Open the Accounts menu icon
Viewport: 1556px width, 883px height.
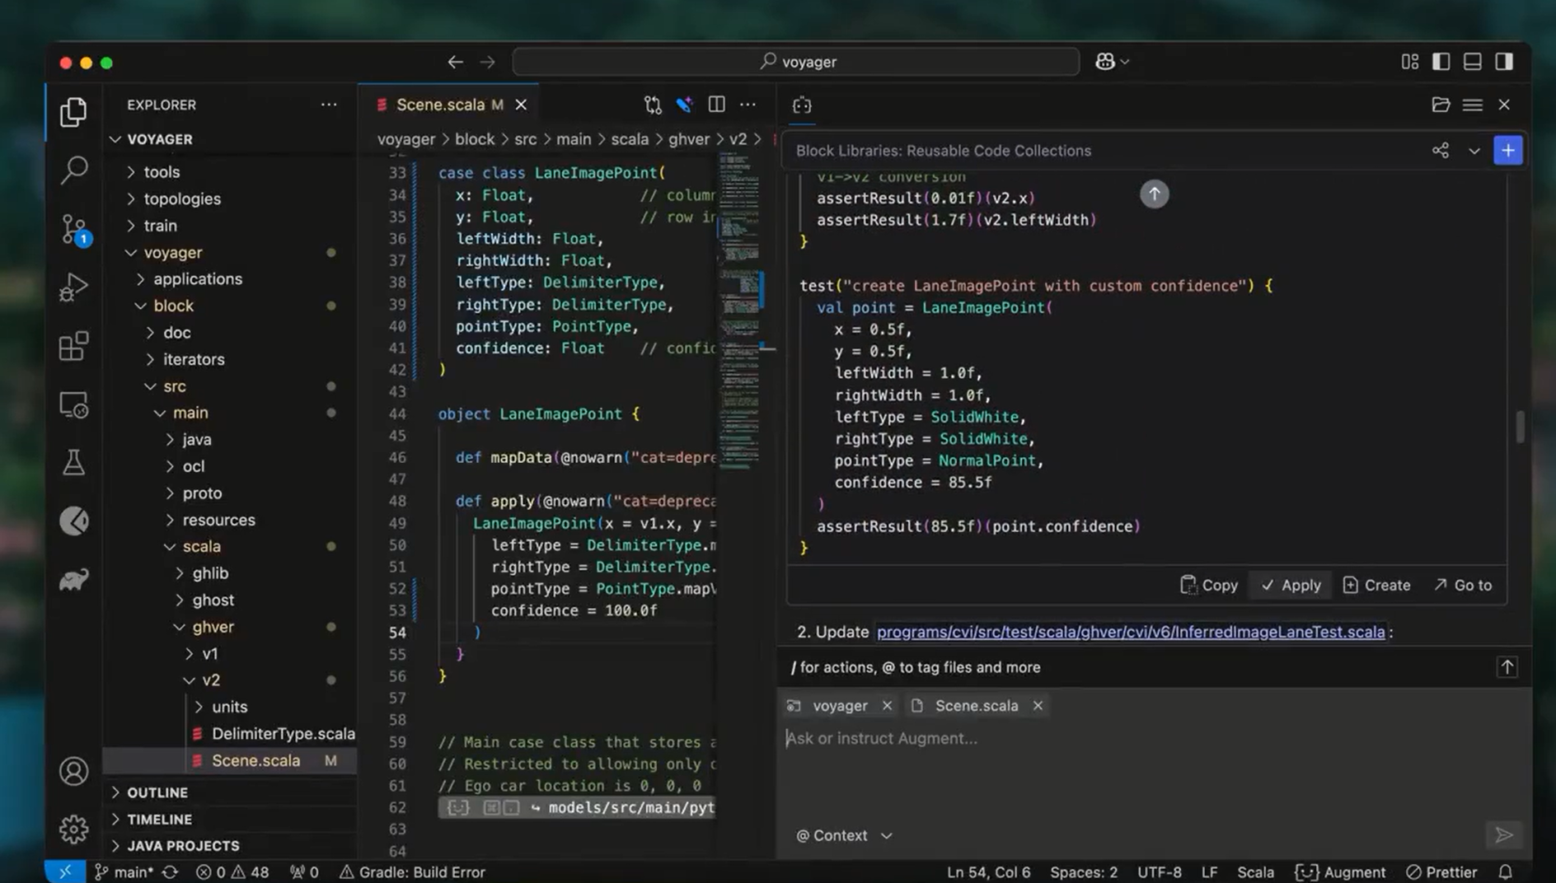73,771
